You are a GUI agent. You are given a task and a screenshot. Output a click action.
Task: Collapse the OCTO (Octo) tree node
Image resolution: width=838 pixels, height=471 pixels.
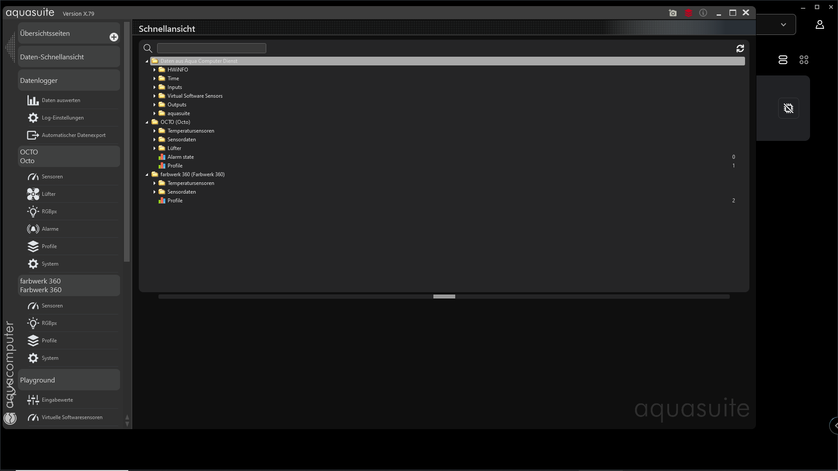point(147,122)
